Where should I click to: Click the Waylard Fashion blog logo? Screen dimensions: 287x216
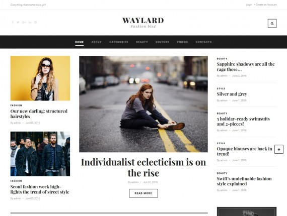click(143, 23)
